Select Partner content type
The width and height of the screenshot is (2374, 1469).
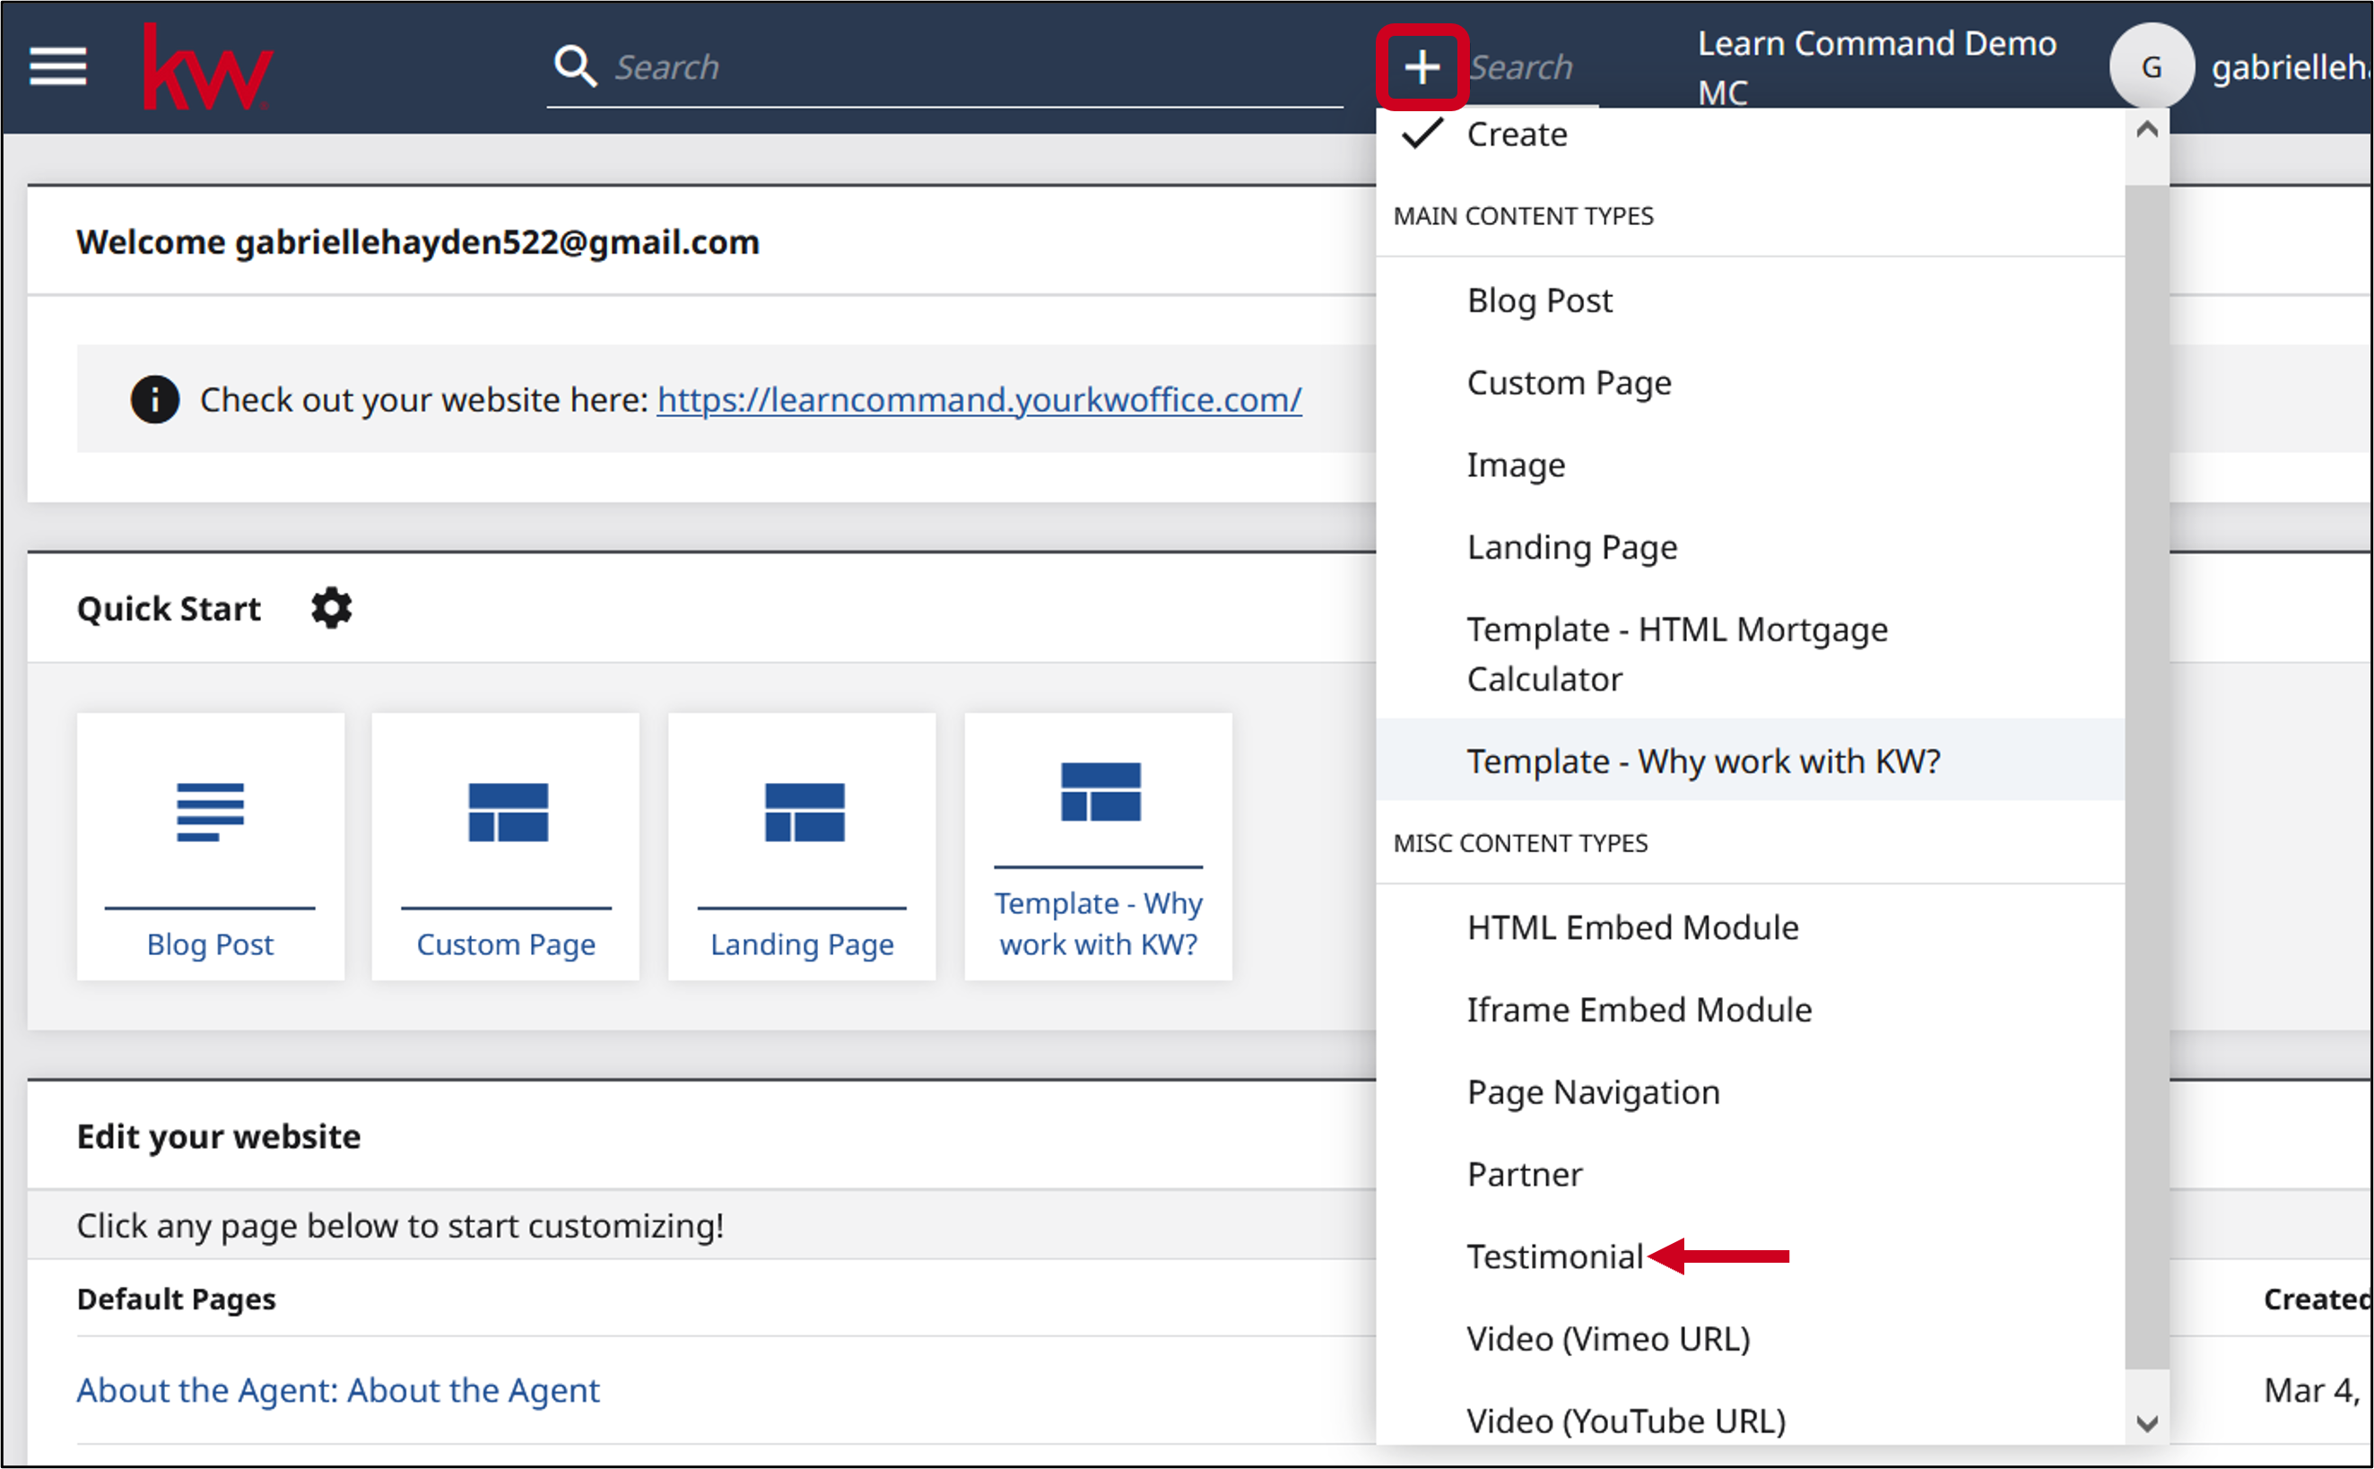point(1751,1175)
